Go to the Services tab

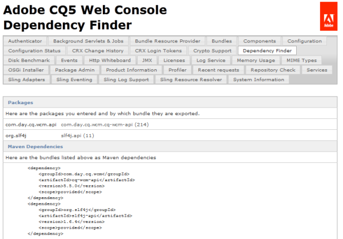317,70
